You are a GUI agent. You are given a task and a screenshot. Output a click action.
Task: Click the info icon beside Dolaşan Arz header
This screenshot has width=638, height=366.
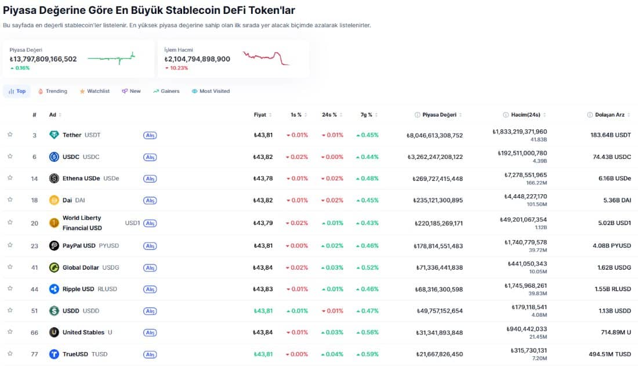[590, 115]
